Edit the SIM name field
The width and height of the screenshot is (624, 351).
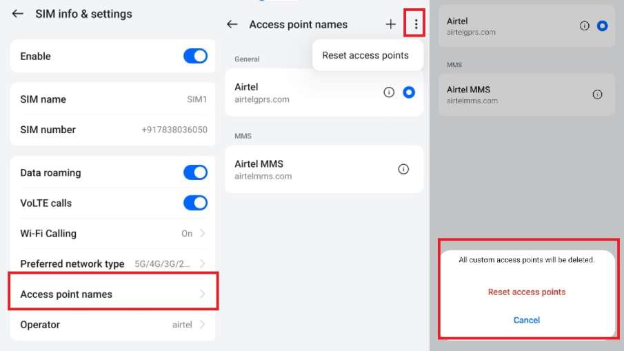(113, 99)
